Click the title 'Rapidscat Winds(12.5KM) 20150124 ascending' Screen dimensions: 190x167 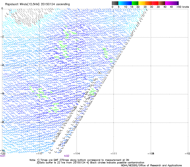pyautogui.click(x=37, y=4)
